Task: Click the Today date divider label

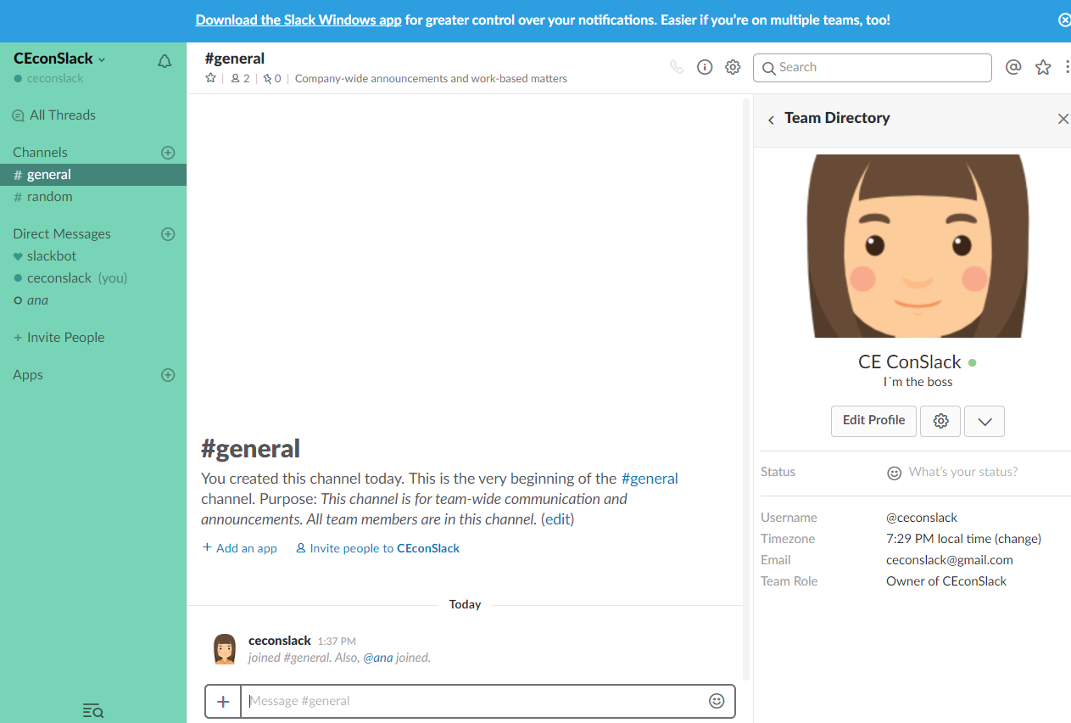Action: (x=465, y=605)
